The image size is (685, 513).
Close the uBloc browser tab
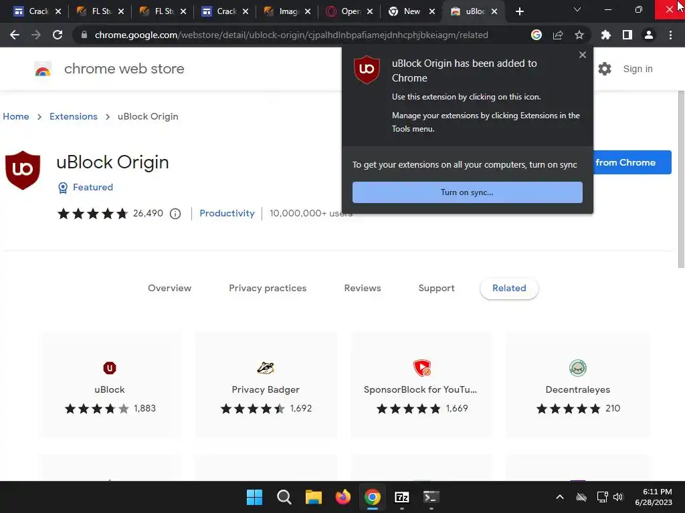coord(494,12)
